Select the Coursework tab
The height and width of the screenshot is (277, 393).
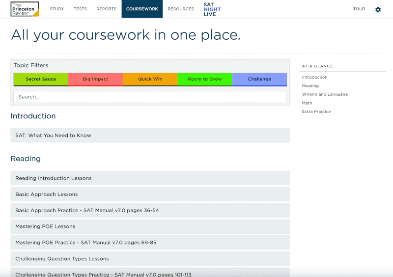(x=142, y=9)
